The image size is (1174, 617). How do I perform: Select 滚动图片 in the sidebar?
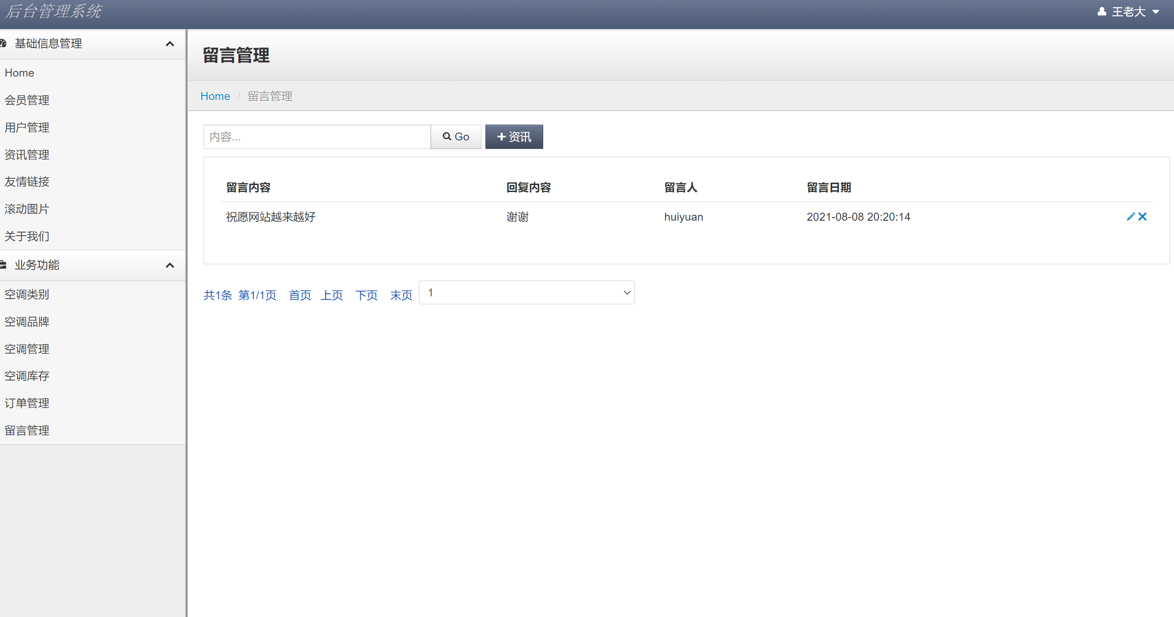pyautogui.click(x=27, y=209)
